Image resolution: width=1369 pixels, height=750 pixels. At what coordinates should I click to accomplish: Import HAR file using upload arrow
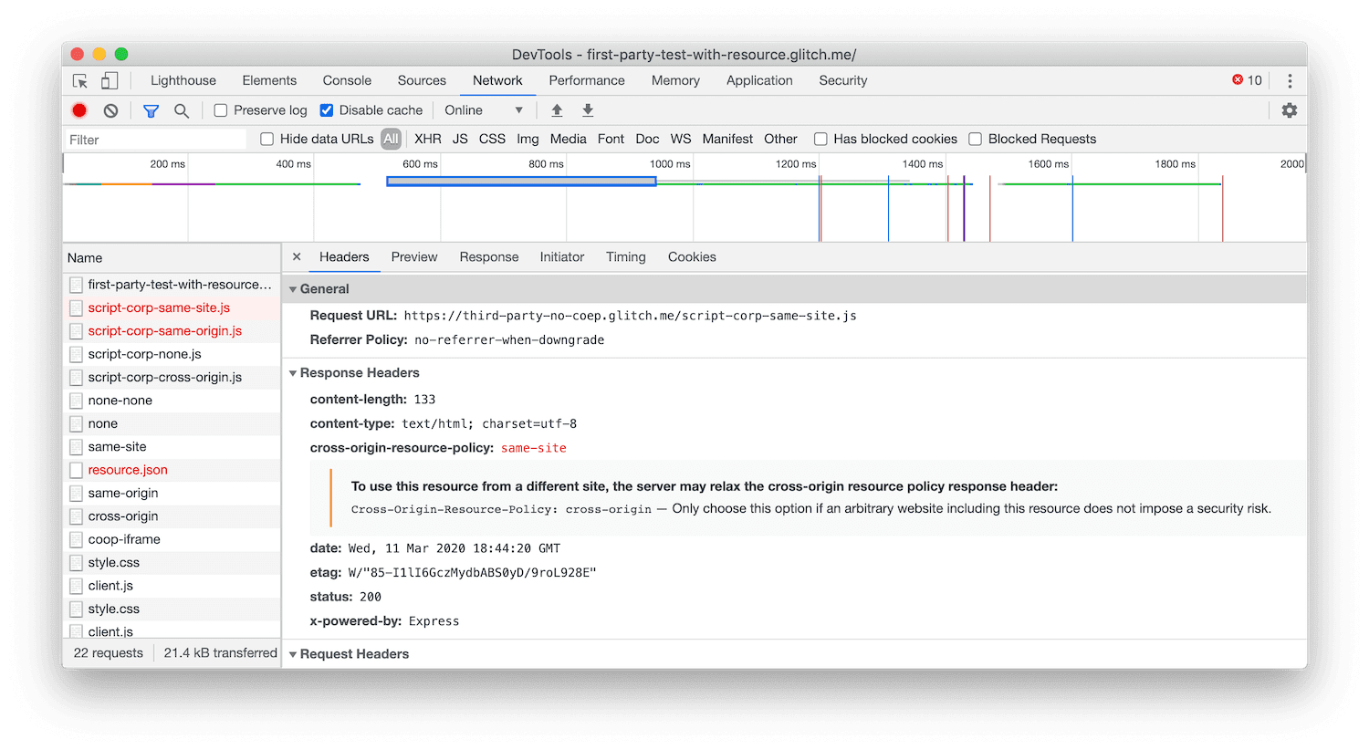point(557,109)
